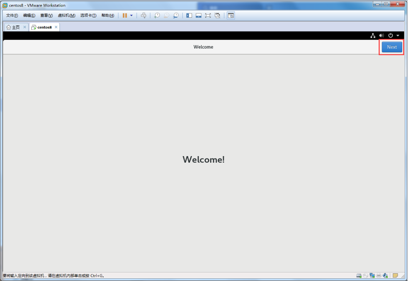The image size is (408, 281).
Task: Open the snapshot manager icon
Action: [x=176, y=15]
